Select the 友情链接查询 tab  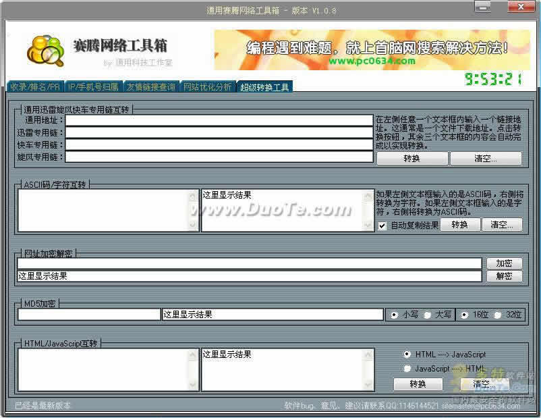pos(151,86)
